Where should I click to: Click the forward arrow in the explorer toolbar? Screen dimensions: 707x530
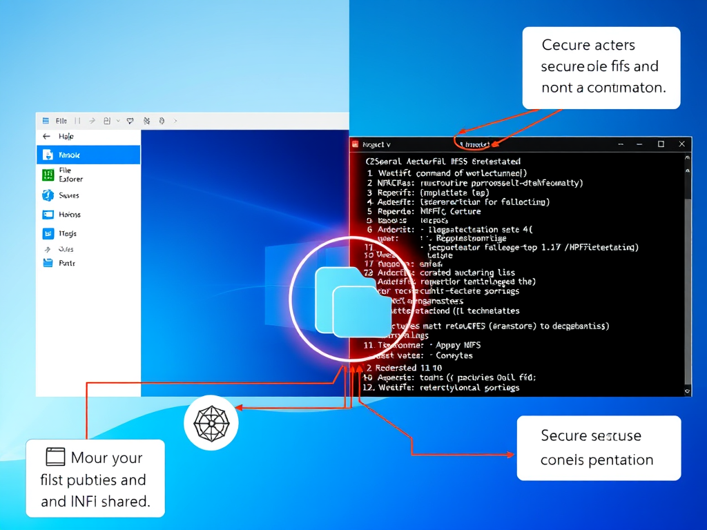[92, 121]
